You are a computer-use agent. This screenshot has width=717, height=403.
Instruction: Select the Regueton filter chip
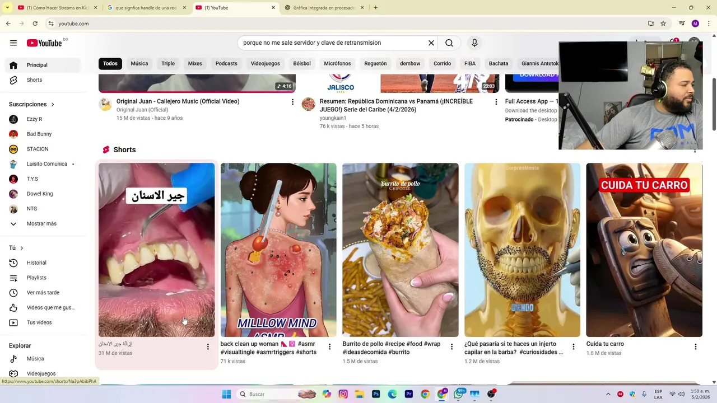tap(375, 64)
